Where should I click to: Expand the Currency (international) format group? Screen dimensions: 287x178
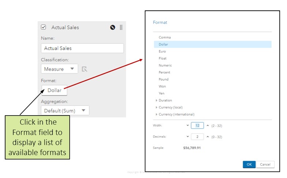tap(156, 114)
